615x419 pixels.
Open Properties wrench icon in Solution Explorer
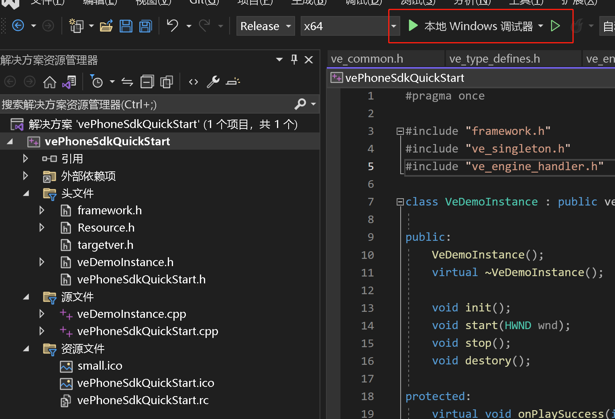tap(213, 82)
